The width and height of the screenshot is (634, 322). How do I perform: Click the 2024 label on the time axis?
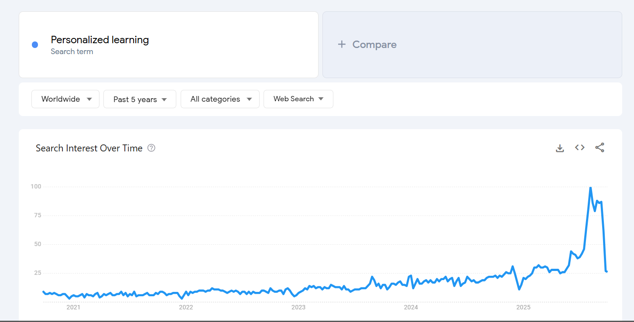(x=411, y=308)
